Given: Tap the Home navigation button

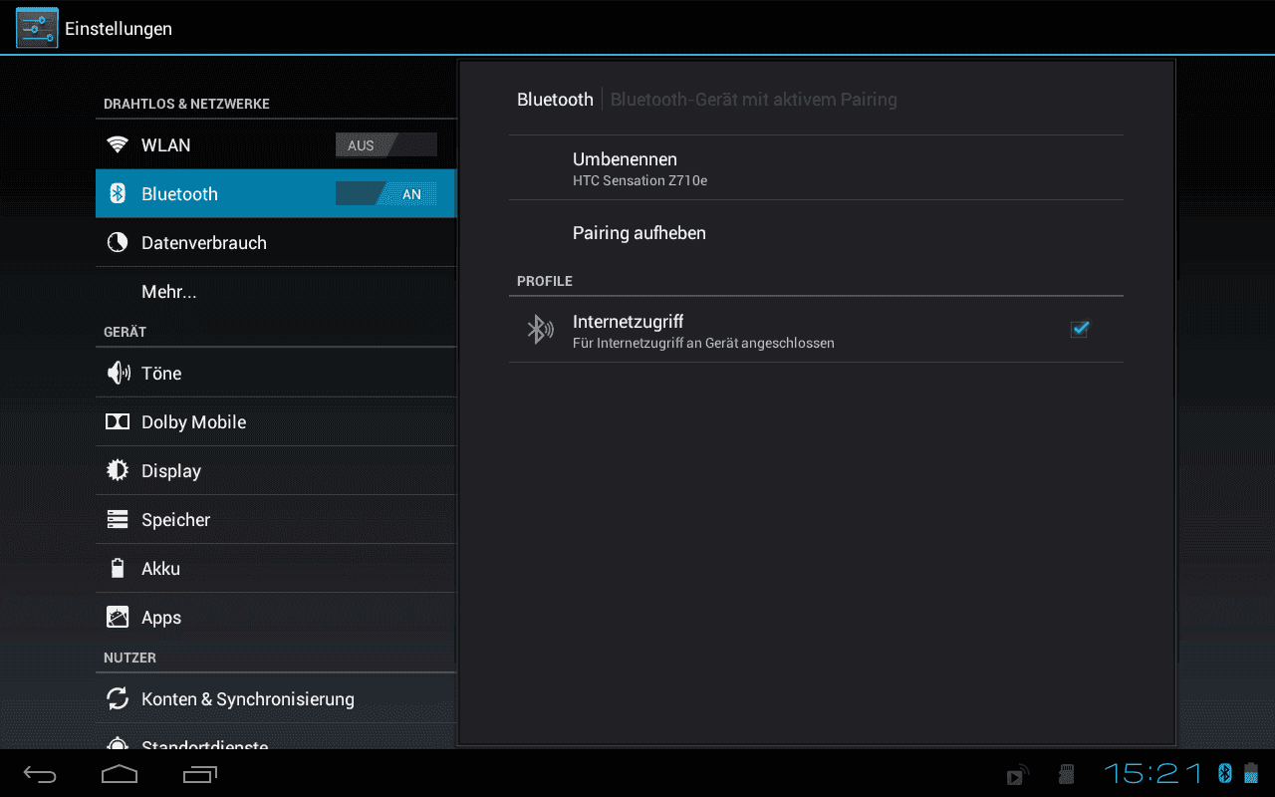Looking at the screenshot, I should pos(120,774).
